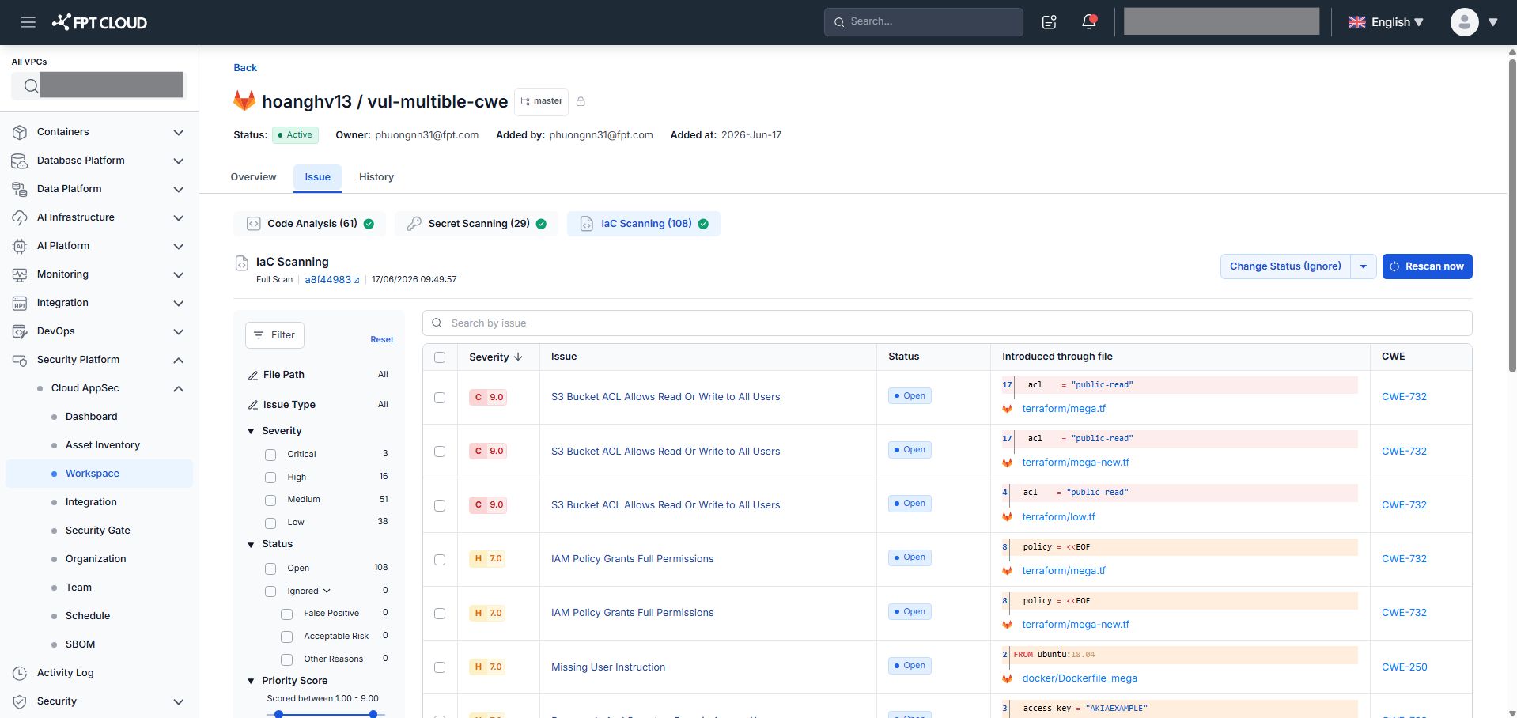Click the Security shield icon in sidebar
Image resolution: width=1517 pixels, height=718 pixels.
(x=20, y=701)
